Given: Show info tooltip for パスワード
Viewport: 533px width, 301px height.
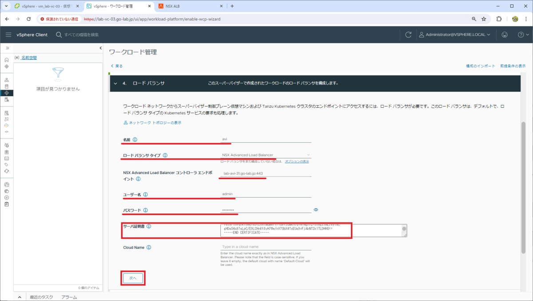Looking at the screenshot, I should click(x=146, y=210).
